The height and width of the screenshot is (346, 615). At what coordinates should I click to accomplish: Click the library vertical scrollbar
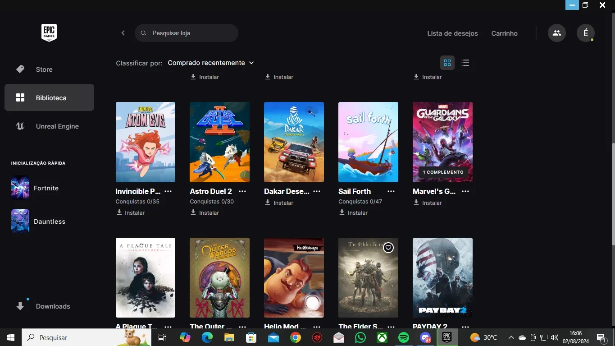tap(612, 194)
